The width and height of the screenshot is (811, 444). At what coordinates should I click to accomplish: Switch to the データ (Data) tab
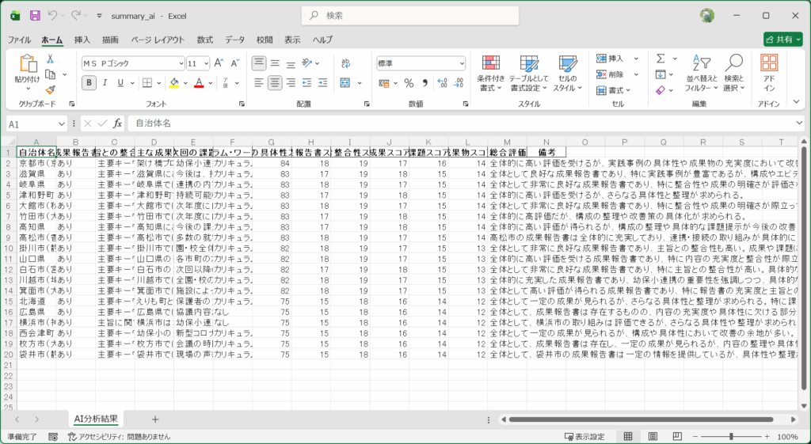pyautogui.click(x=234, y=40)
